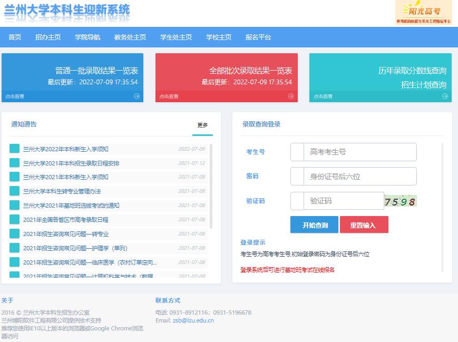Open 教务处主页 in the navigation bar
The image size is (458, 342).
coord(130,37)
